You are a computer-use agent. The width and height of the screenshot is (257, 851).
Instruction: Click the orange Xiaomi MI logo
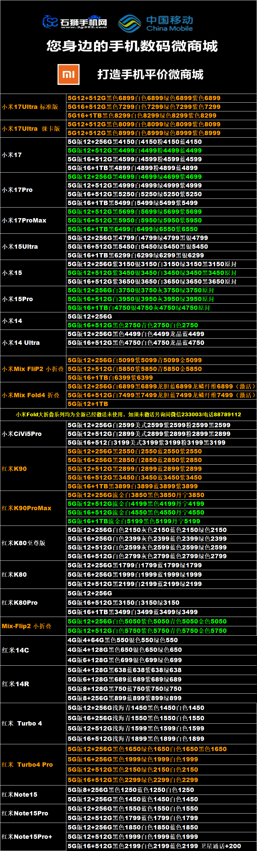pos(68,74)
